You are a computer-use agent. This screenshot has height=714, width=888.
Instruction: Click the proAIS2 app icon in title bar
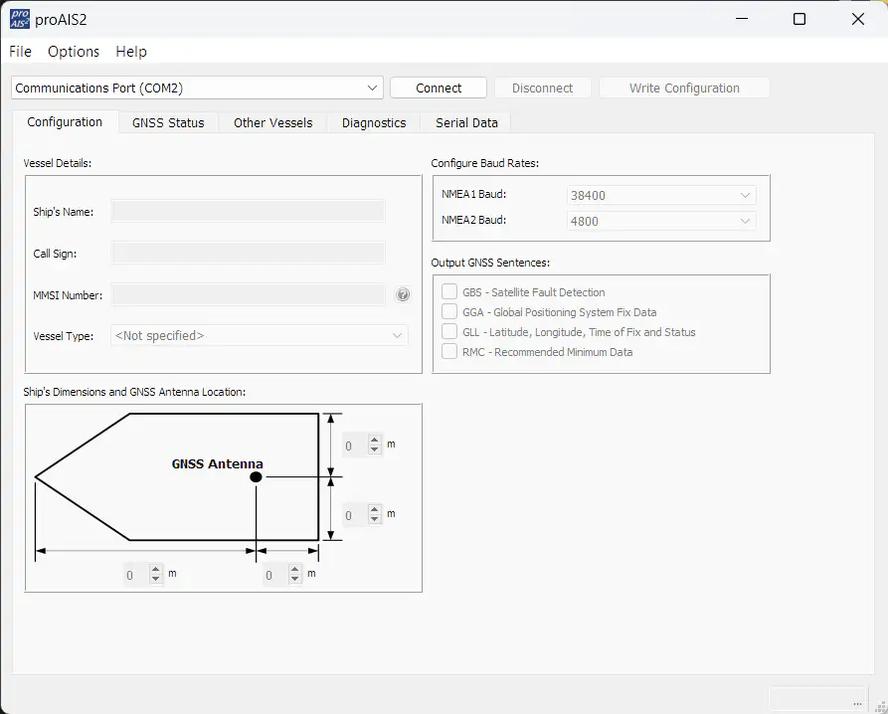20,18
